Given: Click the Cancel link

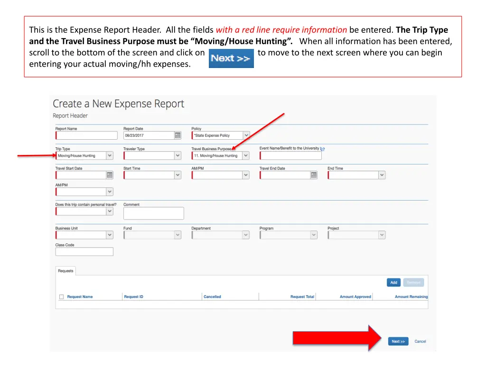Looking at the screenshot, I should point(420,341).
